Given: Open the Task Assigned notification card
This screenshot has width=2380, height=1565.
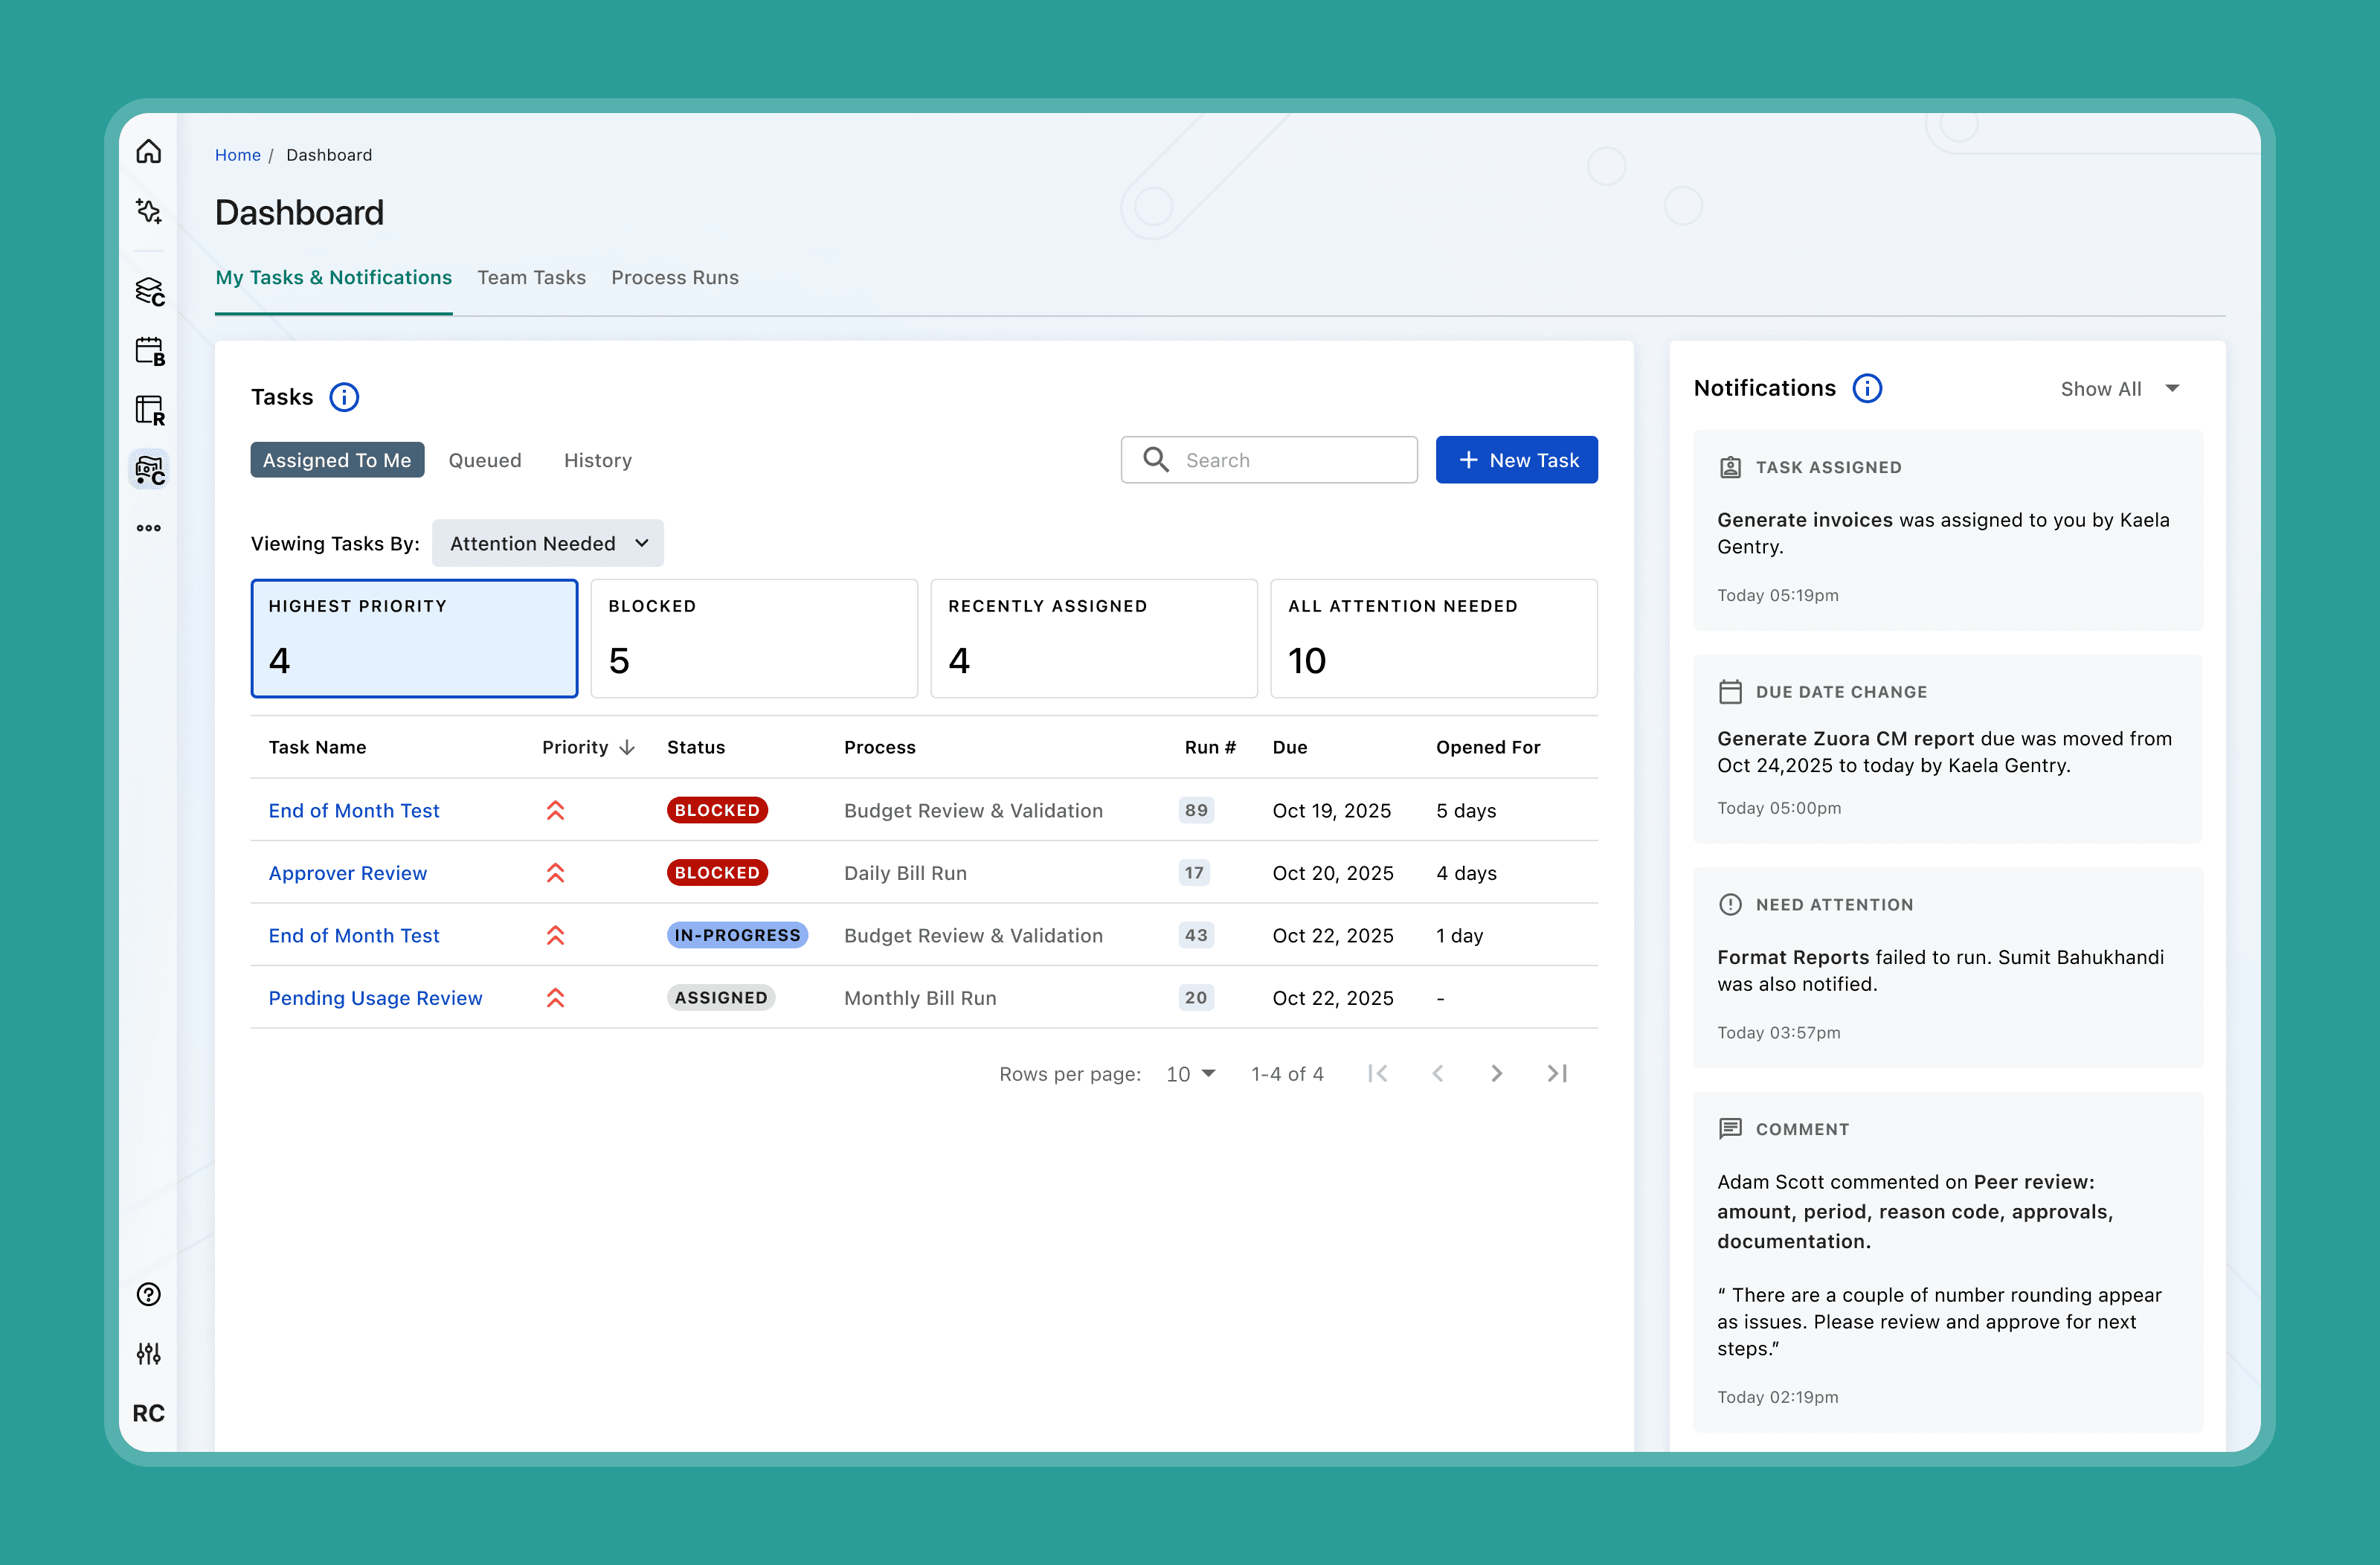Looking at the screenshot, I should [1948, 530].
